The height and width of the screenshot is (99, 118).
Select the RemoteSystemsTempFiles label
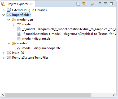pyautogui.click(x=30, y=58)
